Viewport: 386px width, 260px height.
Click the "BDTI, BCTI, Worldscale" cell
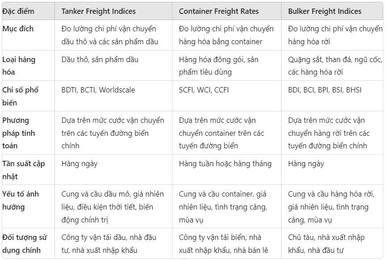(x=98, y=90)
